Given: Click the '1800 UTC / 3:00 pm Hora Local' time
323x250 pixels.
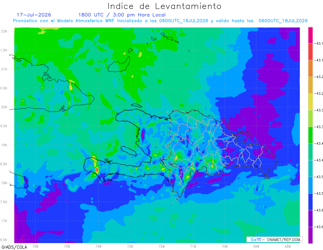Looking at the screenshot, I should tap(122, 15).
